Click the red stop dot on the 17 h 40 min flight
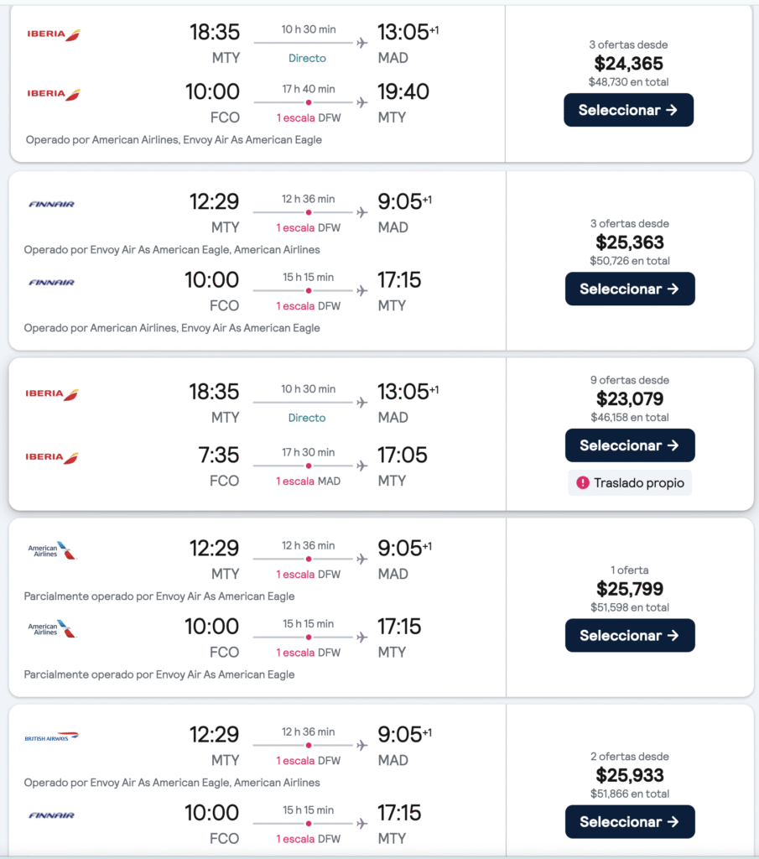Image resolution: width=759 pixels, height=859 pixels. (309, 102)
